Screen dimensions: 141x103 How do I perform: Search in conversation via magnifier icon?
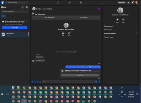pos(123,20)
